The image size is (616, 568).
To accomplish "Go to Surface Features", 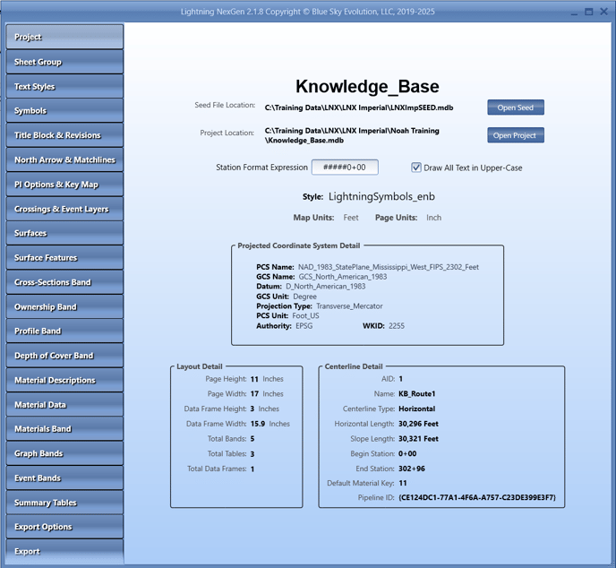I will pyautogui.click(x=64, y=258).
